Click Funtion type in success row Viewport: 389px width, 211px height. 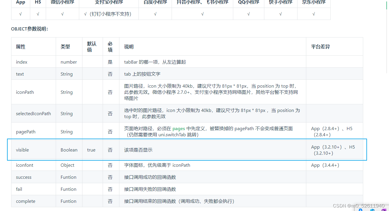(x=68, y=177)
